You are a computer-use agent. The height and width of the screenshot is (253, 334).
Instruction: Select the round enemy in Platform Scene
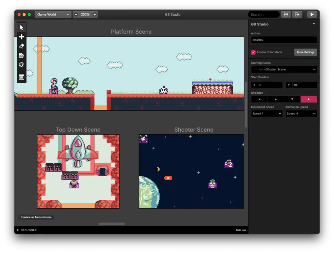pyautogui.click(x=164, y=90)
